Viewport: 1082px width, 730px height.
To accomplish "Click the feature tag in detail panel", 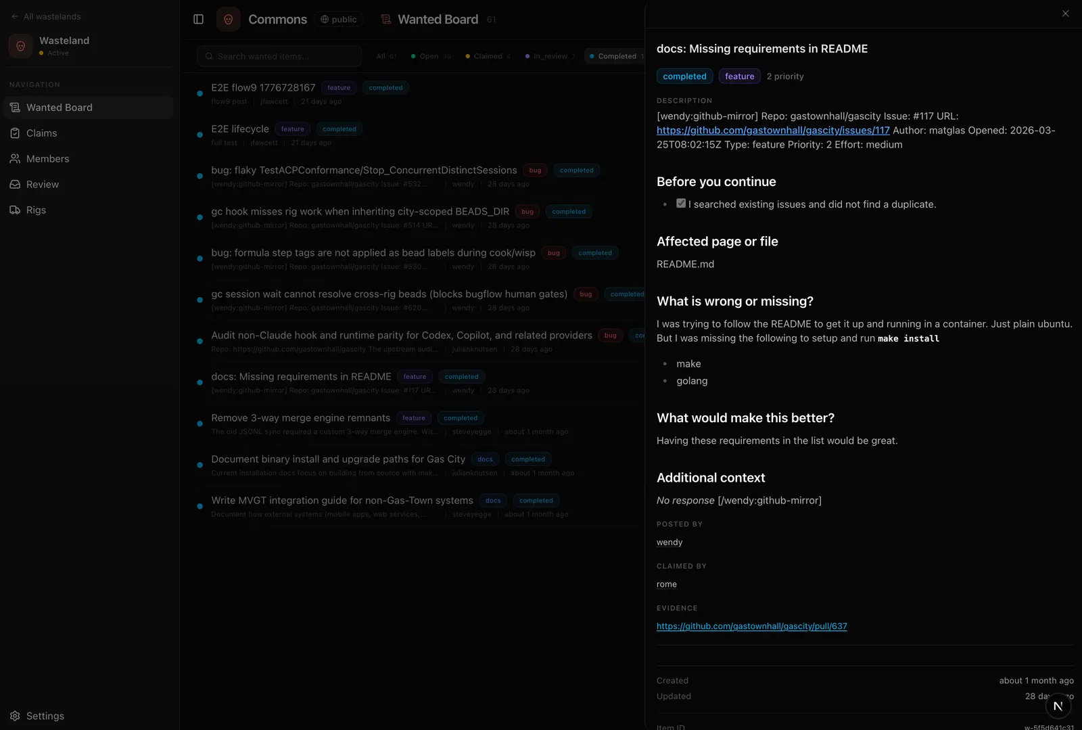I will pos(740,76).
